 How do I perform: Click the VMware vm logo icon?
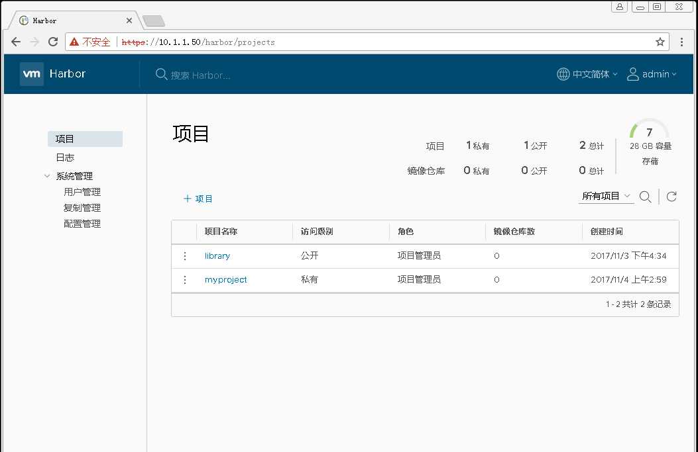coord(32,73)
